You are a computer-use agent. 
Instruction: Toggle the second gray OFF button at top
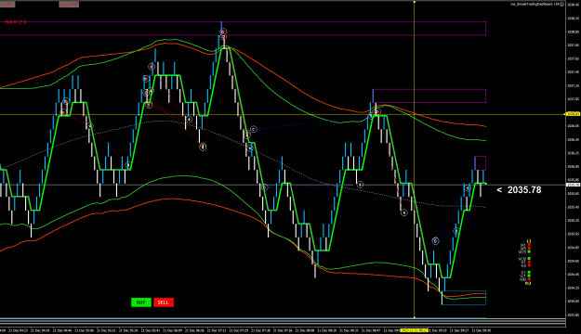pyautogui.click(x=69, y=5)
